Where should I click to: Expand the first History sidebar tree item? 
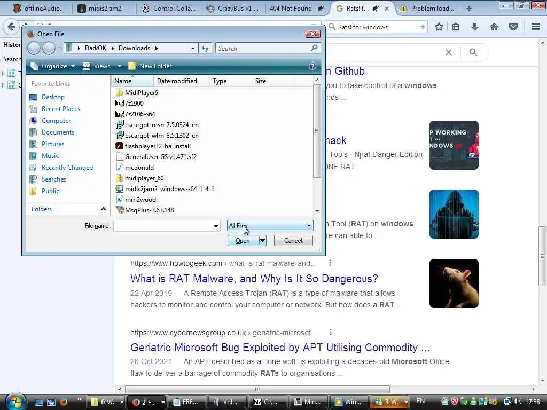coord(3,73)
